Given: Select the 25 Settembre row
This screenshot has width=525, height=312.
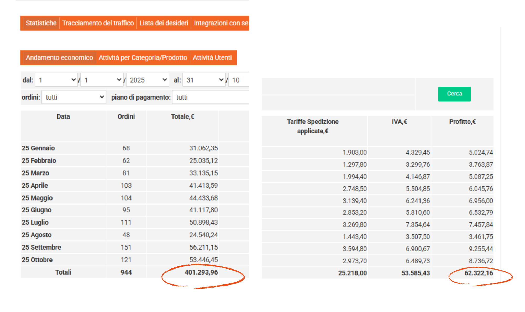Looking at the screenshot, I should point(41,247).
